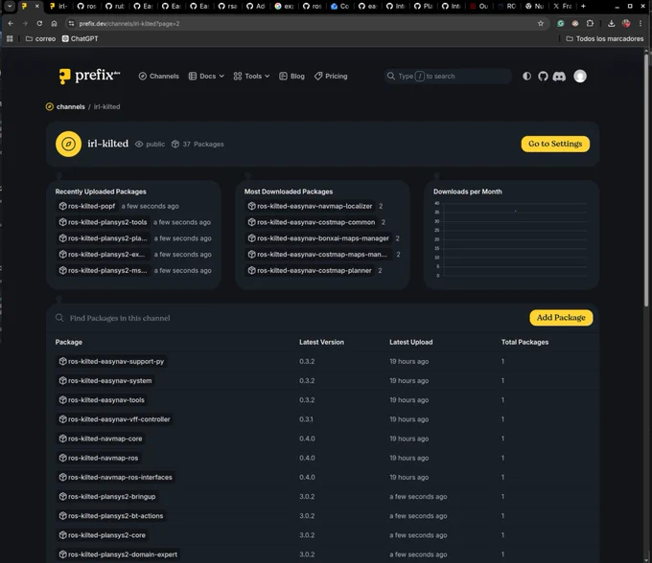The width and height of the screenshot is (652, 563).
Task: Click the Add Package button
Action: tap(561, 318)
